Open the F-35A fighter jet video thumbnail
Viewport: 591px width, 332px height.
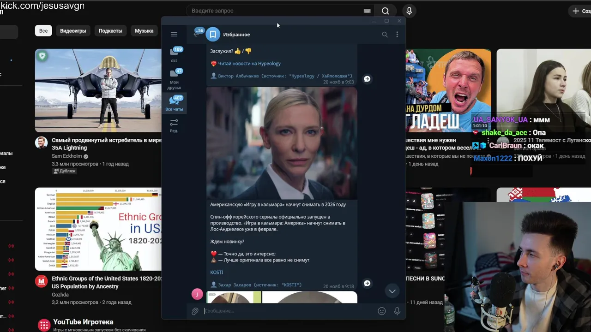(x=98, y=90)
